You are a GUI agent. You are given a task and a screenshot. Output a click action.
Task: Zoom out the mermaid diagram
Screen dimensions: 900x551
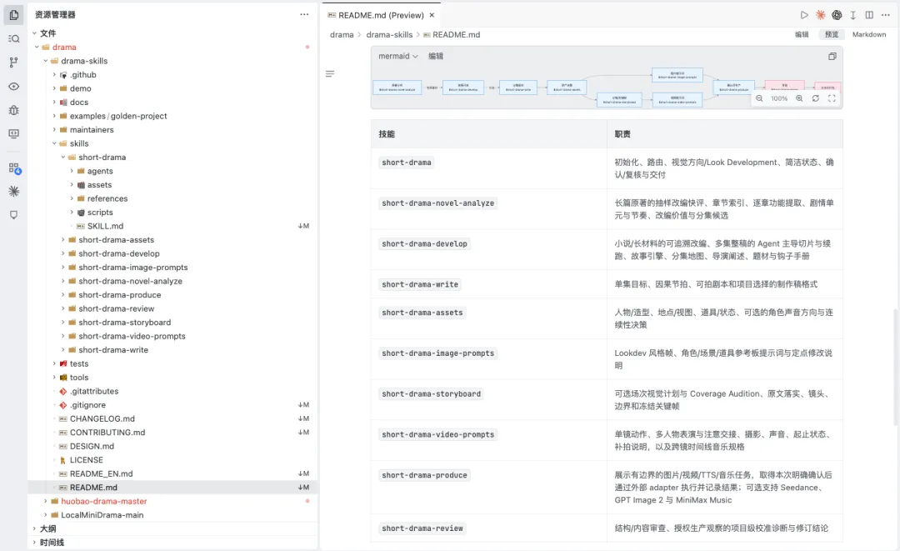(x=759, y=98)
